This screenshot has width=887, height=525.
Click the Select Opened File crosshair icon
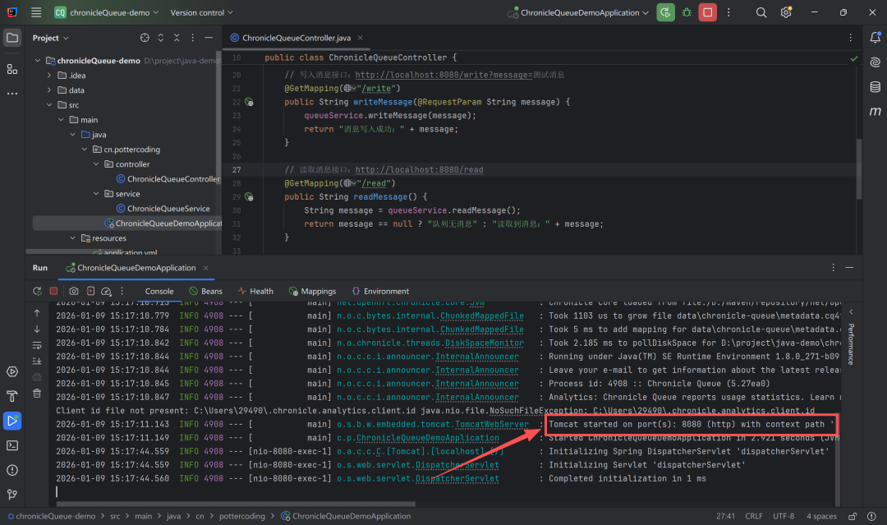(145, 38)
